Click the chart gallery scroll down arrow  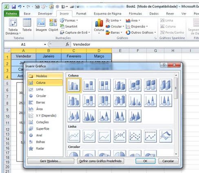pyautogui.click(x=176, y=154)
